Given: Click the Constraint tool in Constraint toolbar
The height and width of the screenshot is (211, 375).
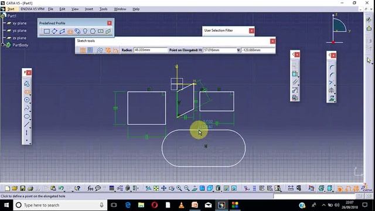Looking at the screenshot, I should (295, 74).
